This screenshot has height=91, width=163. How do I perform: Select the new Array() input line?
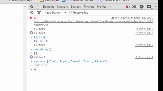(x=43, y=49)
